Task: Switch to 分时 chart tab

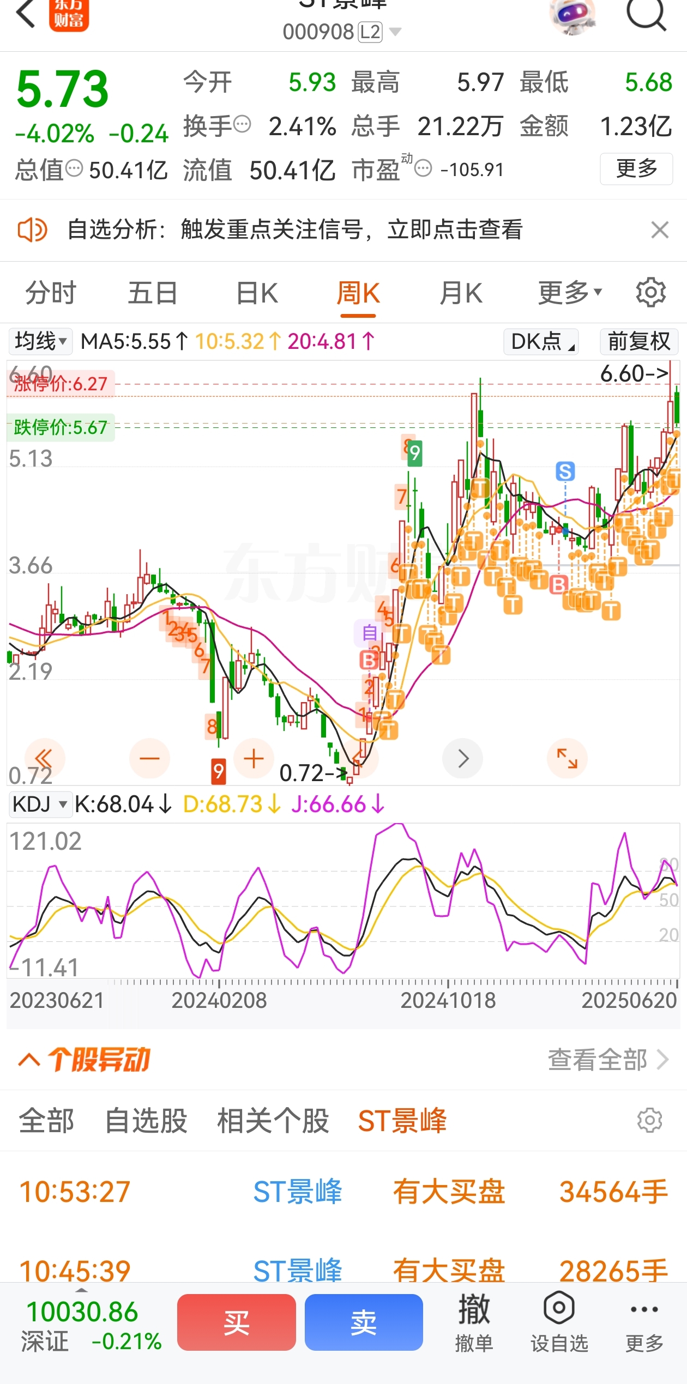Action: [51, 293]
